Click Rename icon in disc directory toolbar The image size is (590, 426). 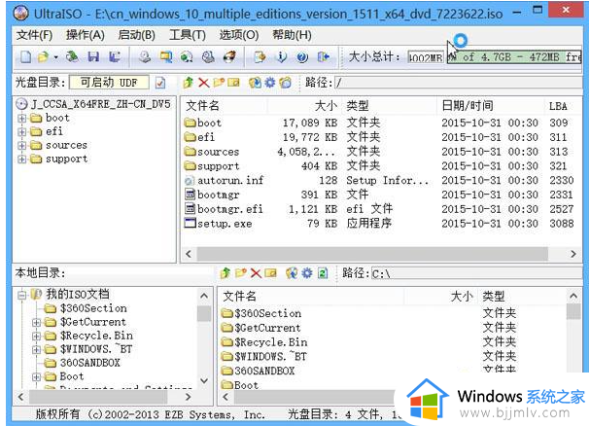pos(233,82)
